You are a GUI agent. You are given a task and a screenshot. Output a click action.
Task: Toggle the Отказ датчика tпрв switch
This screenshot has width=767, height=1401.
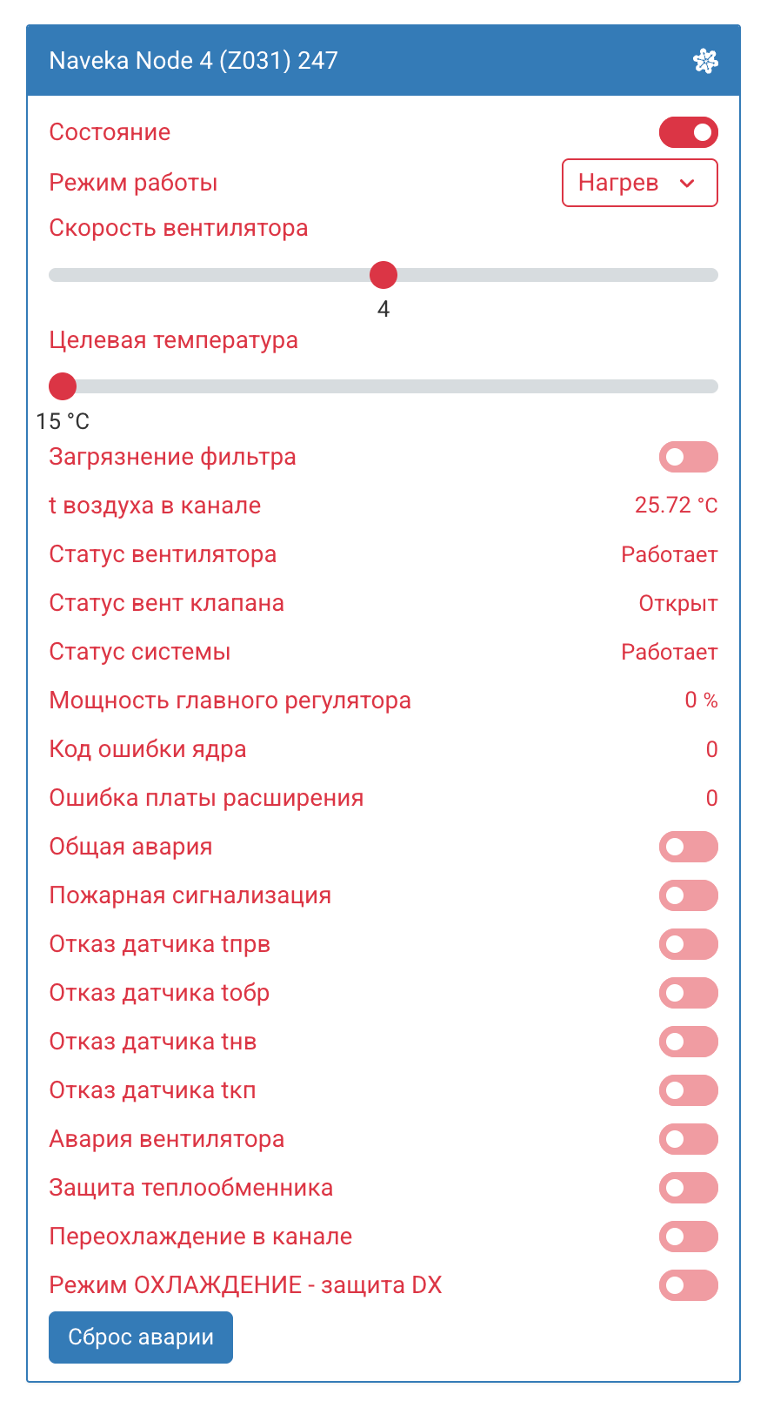[x=689, y=944]
